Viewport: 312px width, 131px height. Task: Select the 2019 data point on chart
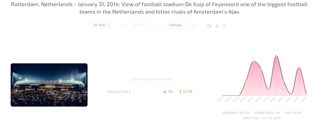point(268,90)
